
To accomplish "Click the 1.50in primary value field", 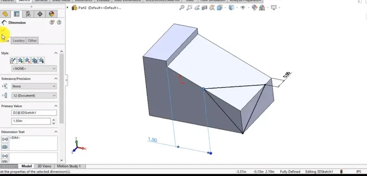I will [31, 121].
